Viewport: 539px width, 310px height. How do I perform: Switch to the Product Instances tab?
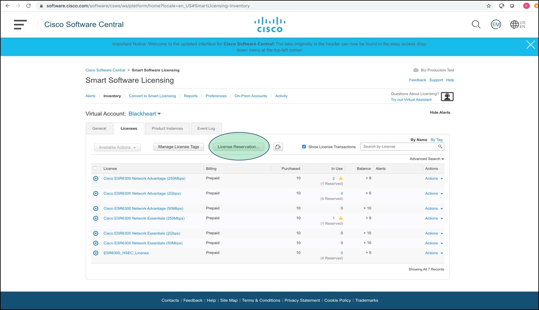pyautogui.click(x=167, y=128)
